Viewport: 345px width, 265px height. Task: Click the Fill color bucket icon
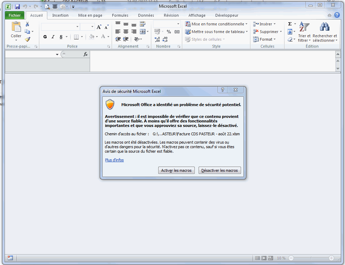[x=92, y=37]
